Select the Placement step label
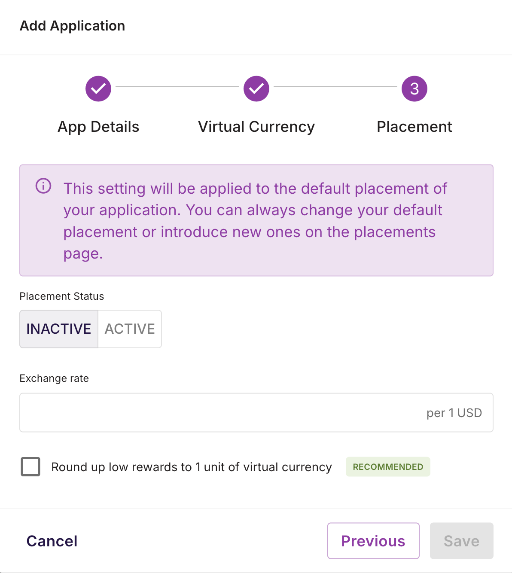Viewport: 512px width, 573px height. (x=414, y=127)
